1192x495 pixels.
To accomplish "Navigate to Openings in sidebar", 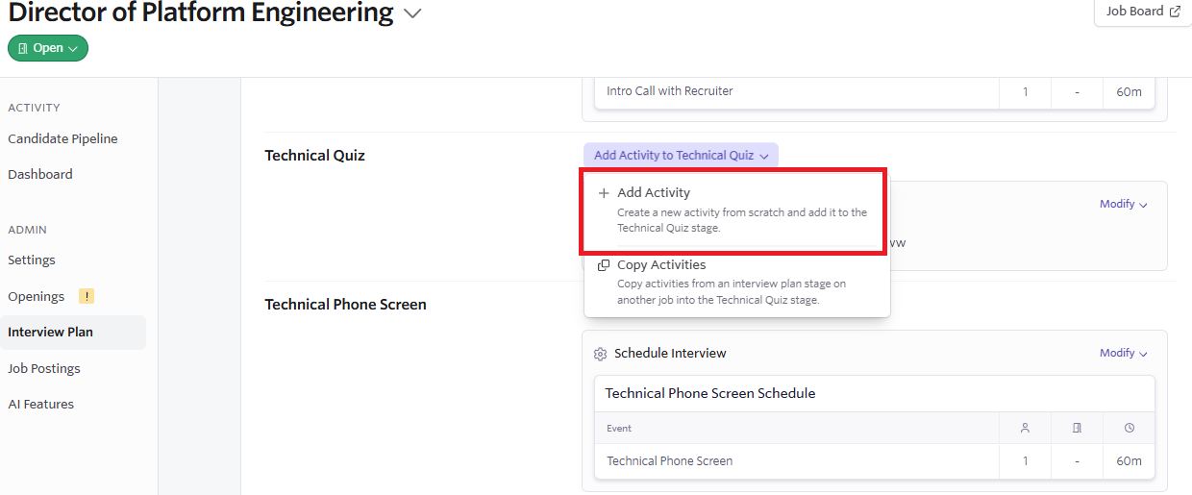I will tap(37, 296).
